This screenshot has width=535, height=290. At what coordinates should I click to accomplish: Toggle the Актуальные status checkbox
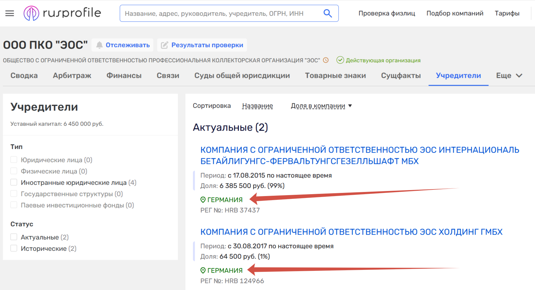[x=14, y=237]
